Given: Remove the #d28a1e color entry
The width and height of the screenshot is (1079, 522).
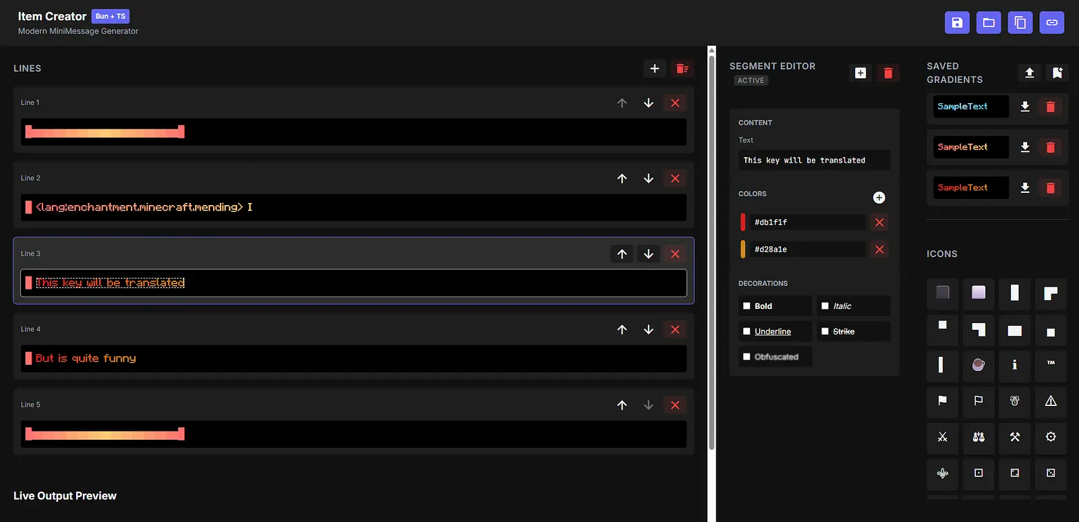Looking at the screenshot, I should click(x=879, y=250).
